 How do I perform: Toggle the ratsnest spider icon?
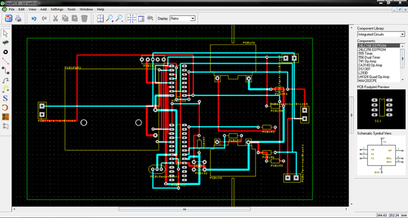(150, 19)
